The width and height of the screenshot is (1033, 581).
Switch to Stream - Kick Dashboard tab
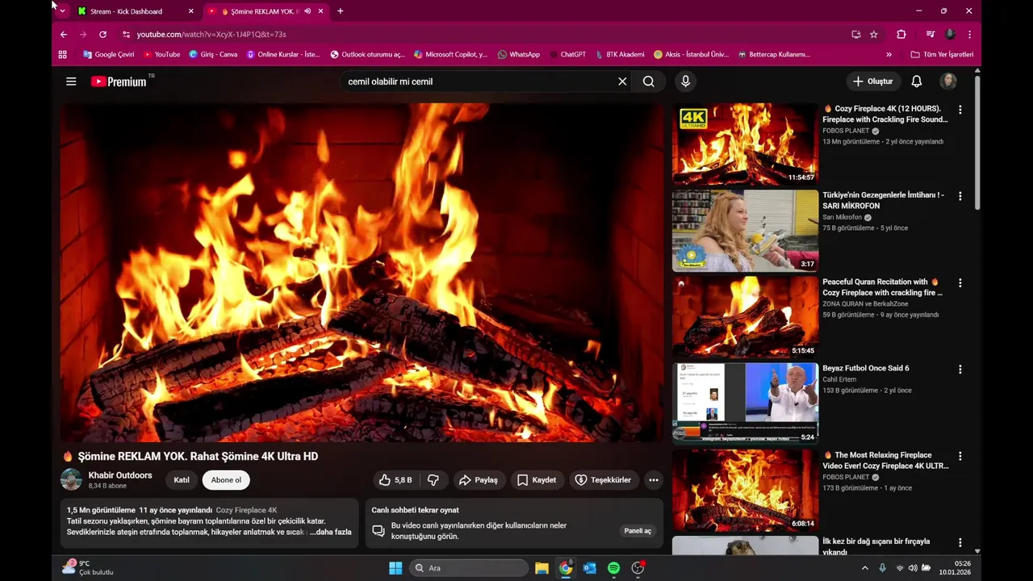pyautogui.click(x=136, y=11)
